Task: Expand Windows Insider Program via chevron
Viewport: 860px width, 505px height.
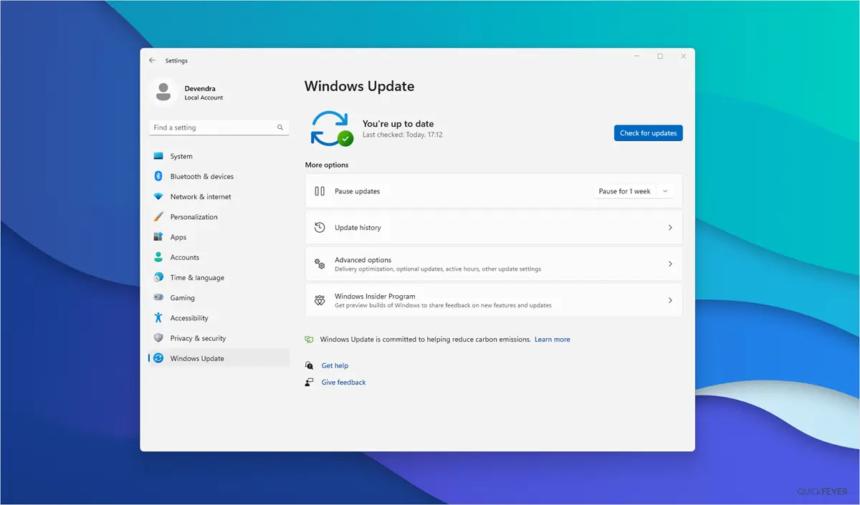Action: click(x=670, y=300)
